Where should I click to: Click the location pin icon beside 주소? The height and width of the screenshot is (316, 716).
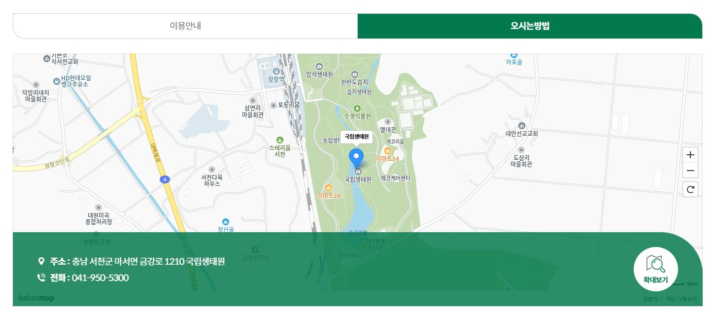tap(41, 261)
